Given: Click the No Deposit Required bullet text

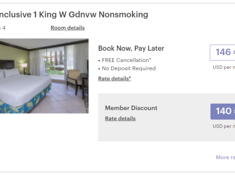Looking at the screenshot, I should click(x=128, y=68).
